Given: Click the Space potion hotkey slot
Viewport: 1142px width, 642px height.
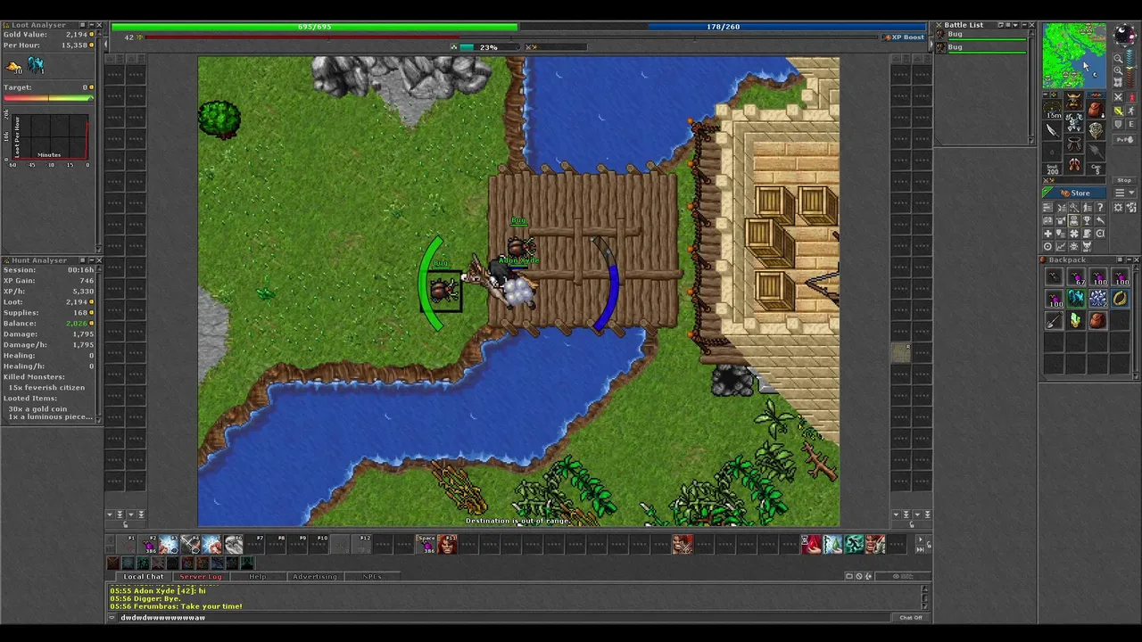Looking at the screenshot, I should 427,544.
